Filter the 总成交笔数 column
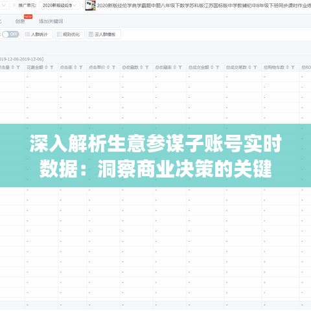The height and width of the screenshot is (311, 311). click(x=255, y=67)
